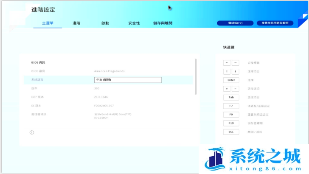Click the right arrow key icon
This screenshot has width=309, height=174.
click(x=235, y=63)
